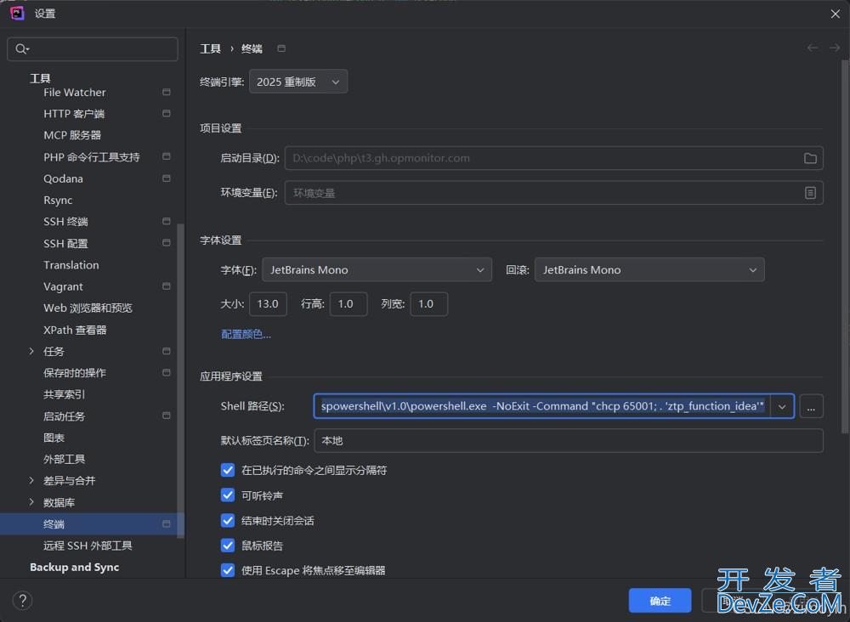The height and width of the screenshot is (622, 850).
Task: Open 字体 JetBrains Mono dropdown
Action: click(377, 270)
